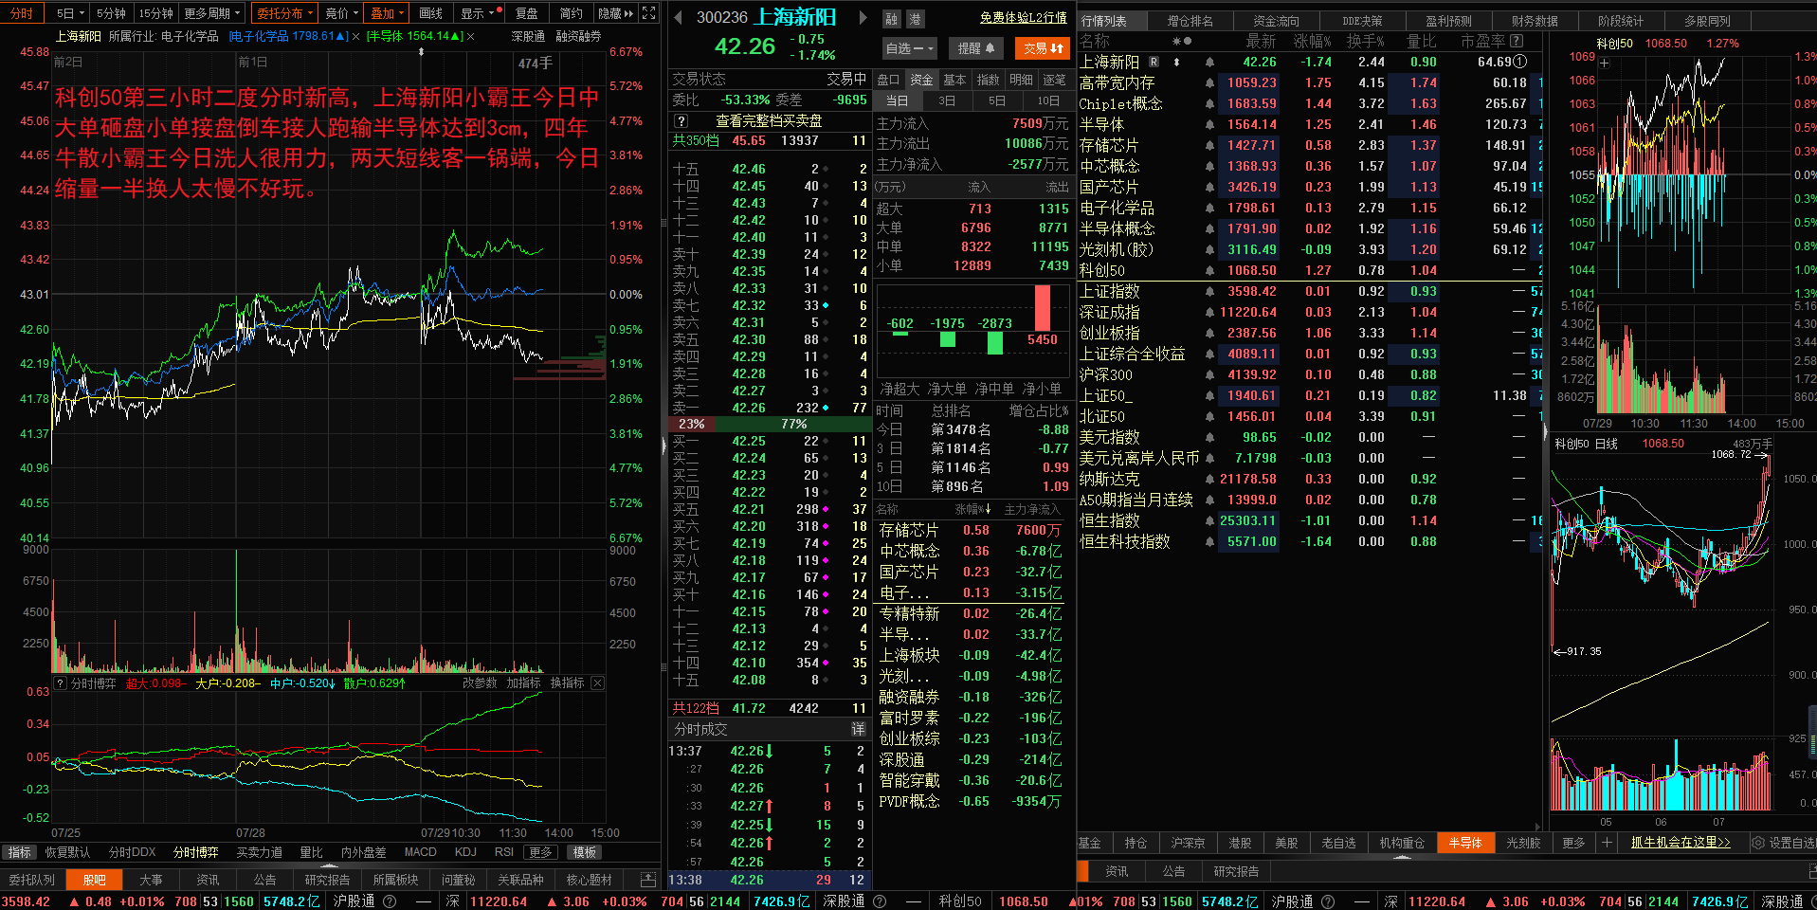Remove the 电子化学品 overlay with its X
Image resolution: width=1817 pixels, height=910 pixels.
pos(356,36)
